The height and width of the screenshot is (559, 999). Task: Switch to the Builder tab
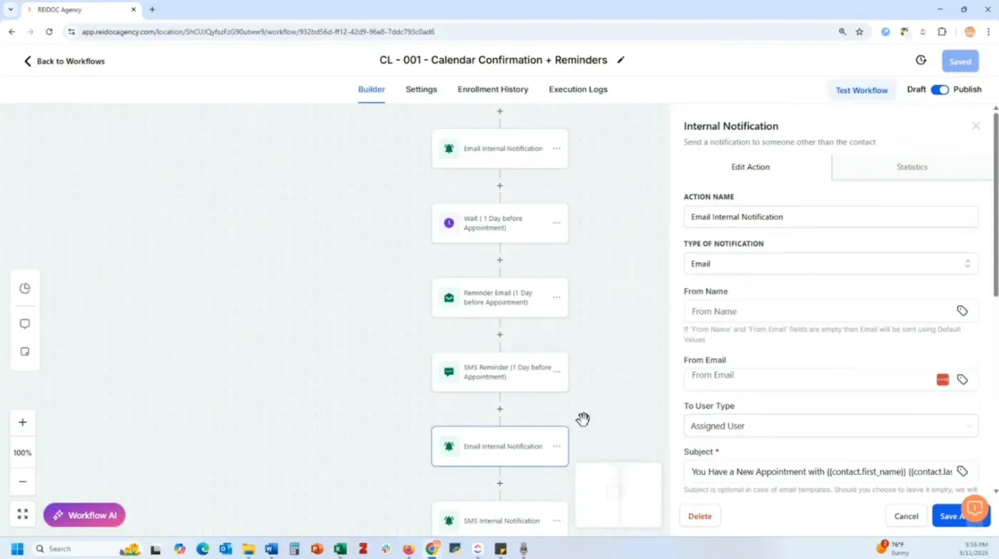click(x=371, y=89)
